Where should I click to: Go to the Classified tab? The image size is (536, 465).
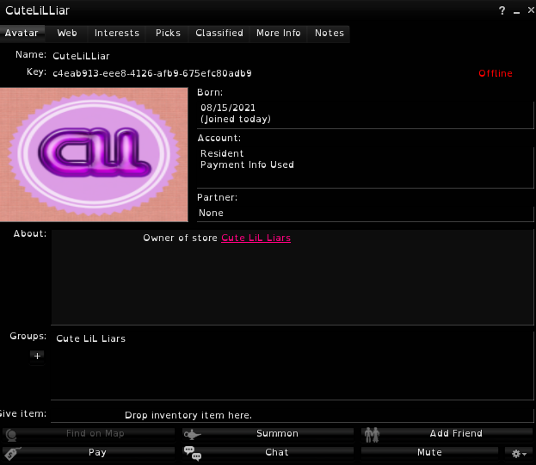(x=219, y=34)
